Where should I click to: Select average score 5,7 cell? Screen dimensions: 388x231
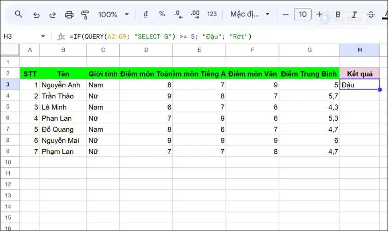point(309,96)
